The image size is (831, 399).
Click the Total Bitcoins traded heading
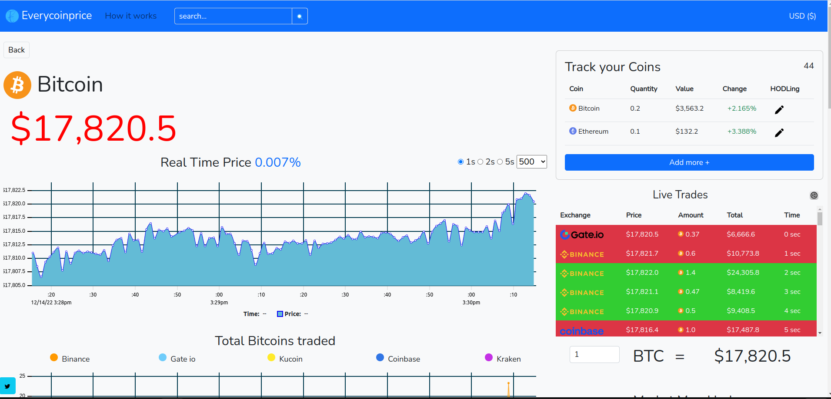(x=275, y=341)
